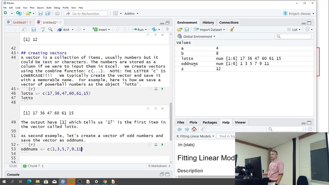Go to previous chunk up arrow
The height and width of the screenshot is (185, 329).
(117, 30)
